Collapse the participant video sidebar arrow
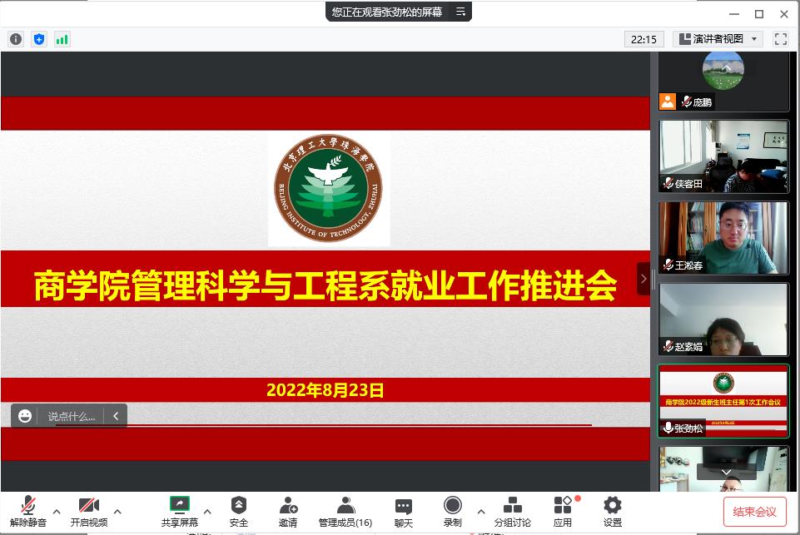The height and width of the screenshot is (535, 800). [x=643, y=279]
